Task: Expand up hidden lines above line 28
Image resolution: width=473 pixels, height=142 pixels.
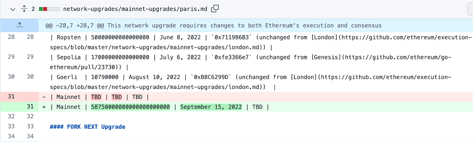Action: pyautogui.click(x=20, y=25)
